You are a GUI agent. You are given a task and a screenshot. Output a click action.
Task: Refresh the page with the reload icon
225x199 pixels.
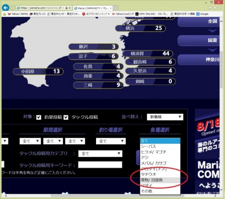tap(70, 7)
